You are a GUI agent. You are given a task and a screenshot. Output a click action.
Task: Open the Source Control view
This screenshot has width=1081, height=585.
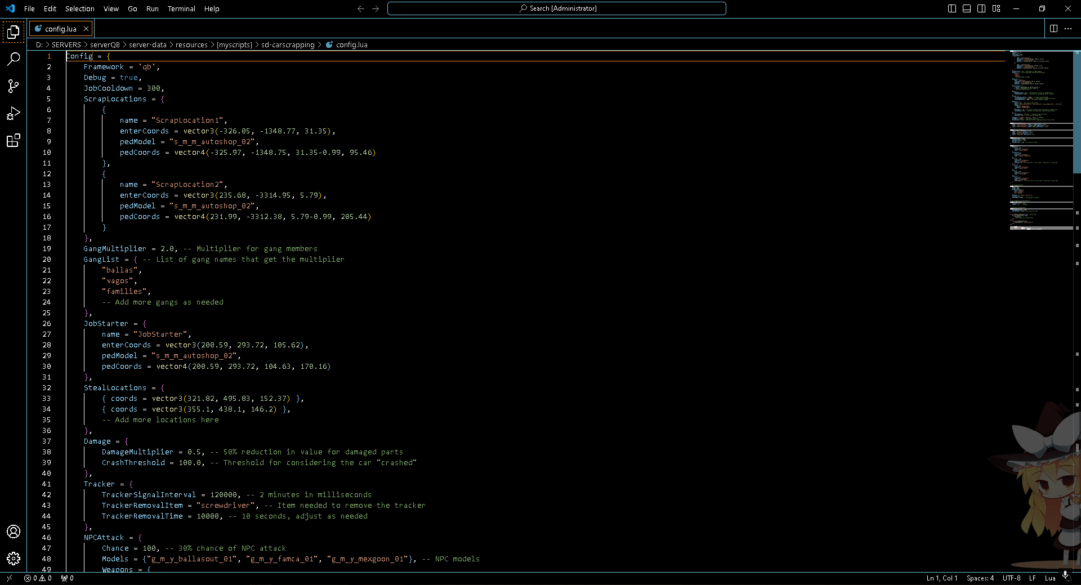click(14, 86)
